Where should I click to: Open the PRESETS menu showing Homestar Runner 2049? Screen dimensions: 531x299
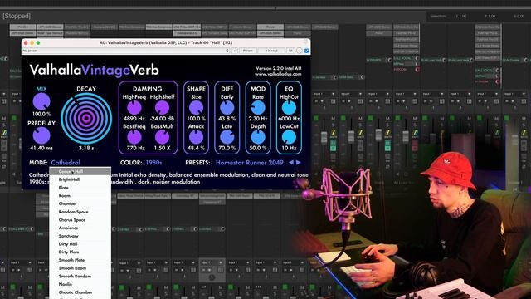(250, 163)
